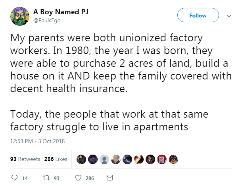
Task: Click the last liker avatar with glasses
Action: click(x=173, y=159)
